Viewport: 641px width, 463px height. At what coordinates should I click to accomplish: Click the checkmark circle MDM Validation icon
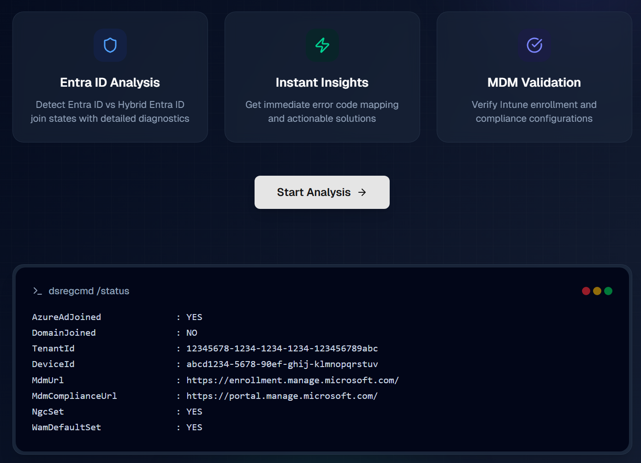tap(534, 45)
